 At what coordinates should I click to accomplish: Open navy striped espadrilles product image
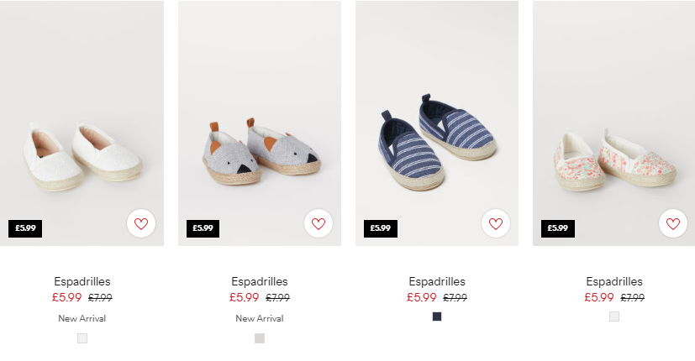coord(437,123)
